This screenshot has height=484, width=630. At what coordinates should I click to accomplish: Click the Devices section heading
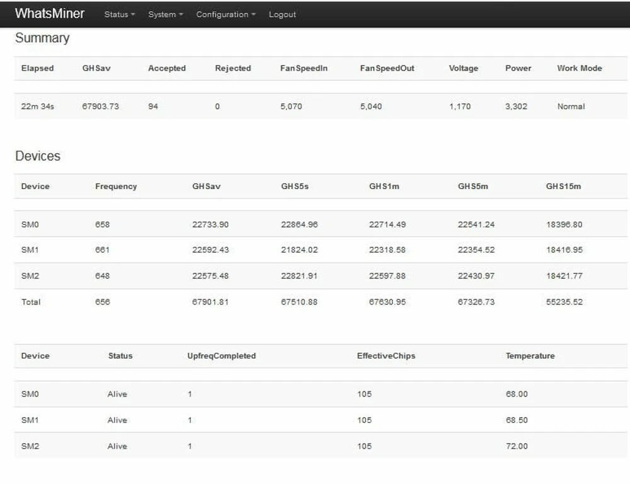[38, 156]
